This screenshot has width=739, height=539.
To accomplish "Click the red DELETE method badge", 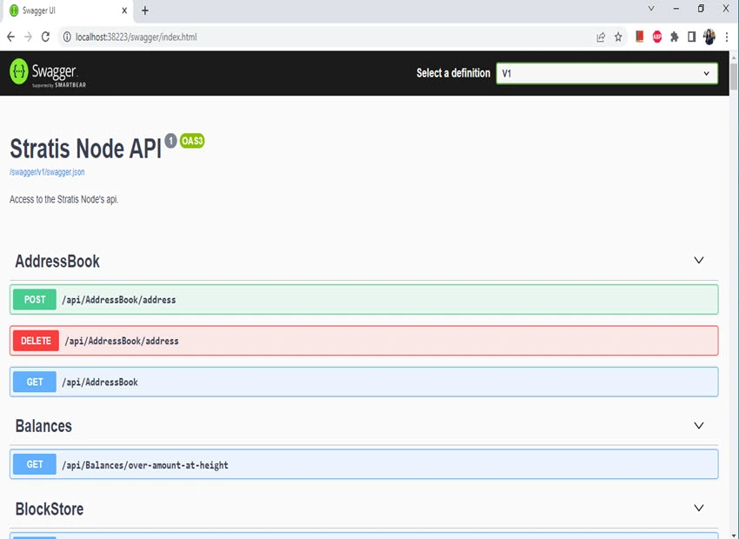I will 36,341.
